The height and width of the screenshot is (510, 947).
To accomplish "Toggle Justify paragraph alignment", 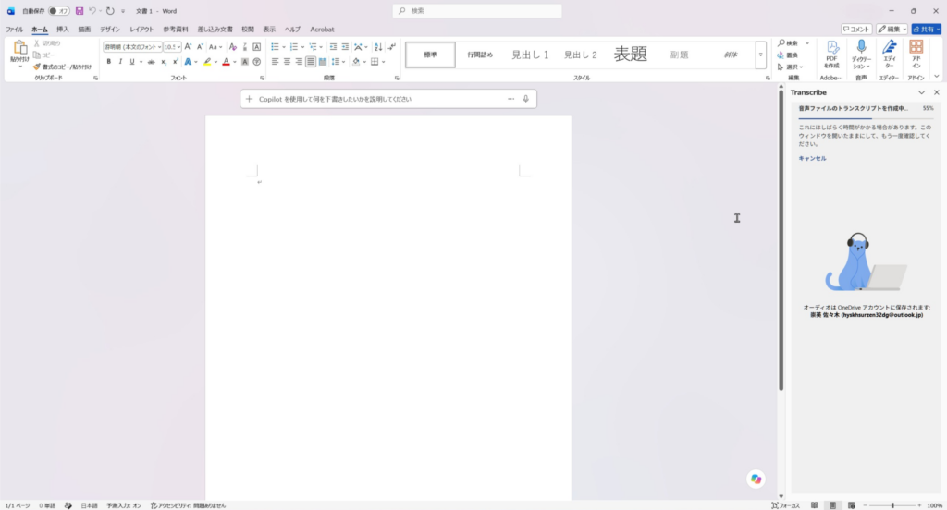I will (x=311, y=62).
